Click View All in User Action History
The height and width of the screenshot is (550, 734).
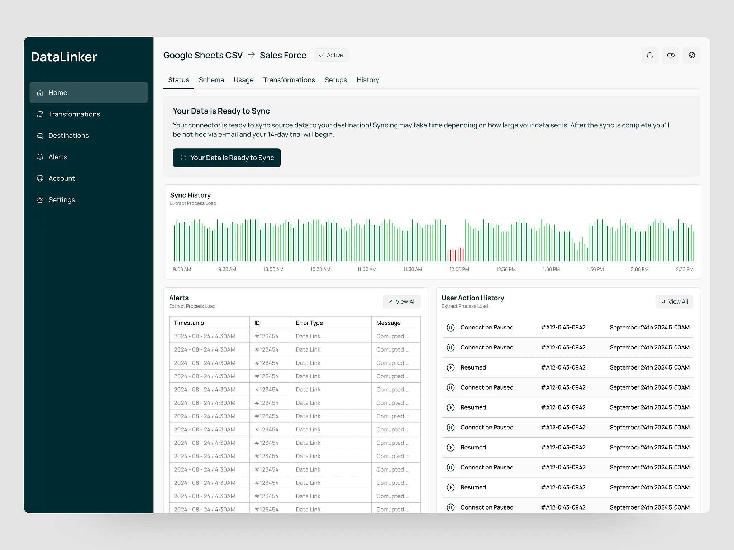click(x=674, y=302)
